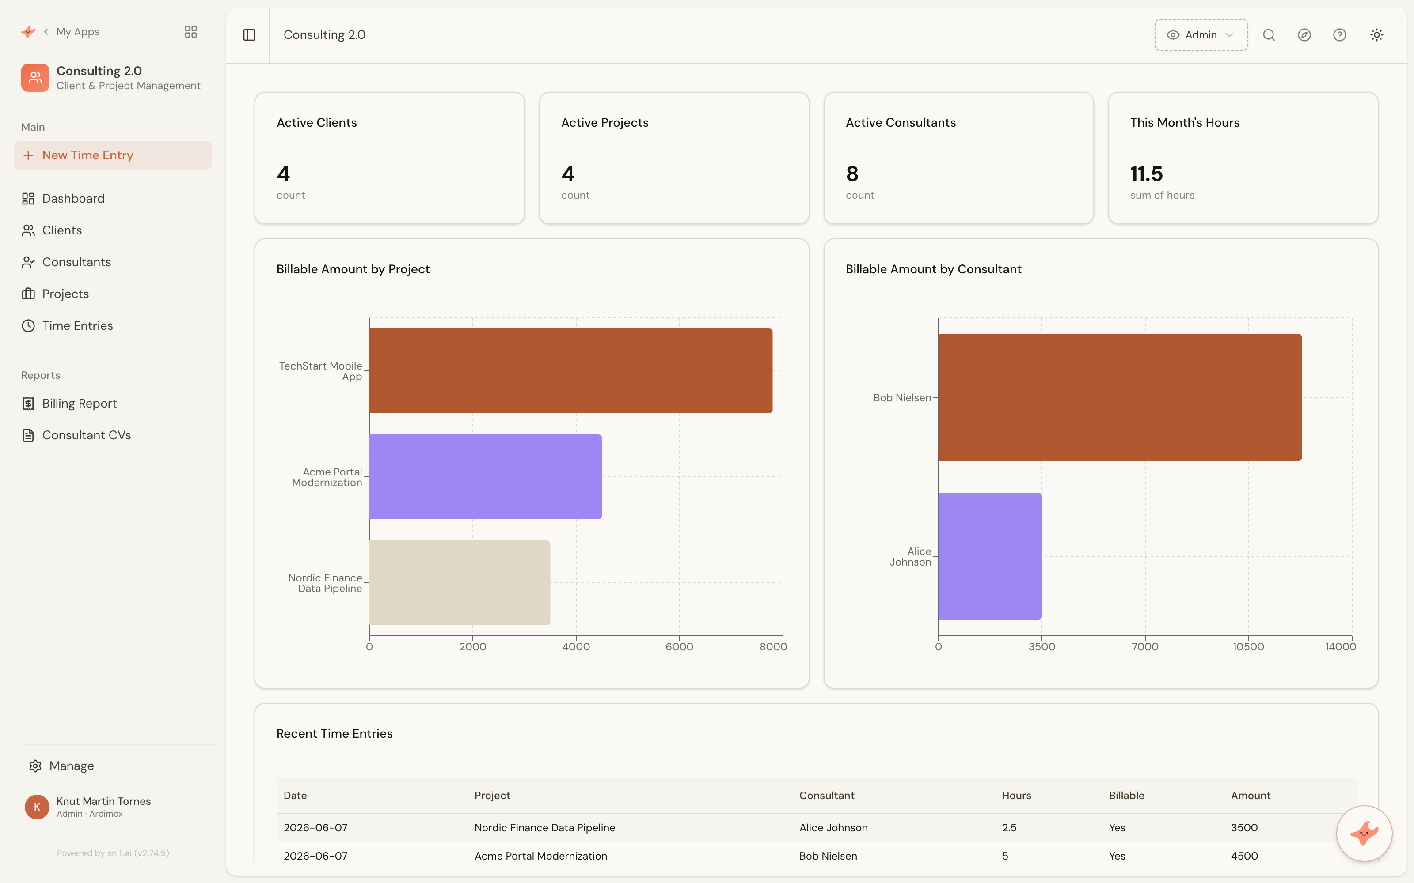The height and width of the screenshot is (883, 1414).
Task: Click the TechStart Mobile App bar
Action: coord(571,371)
